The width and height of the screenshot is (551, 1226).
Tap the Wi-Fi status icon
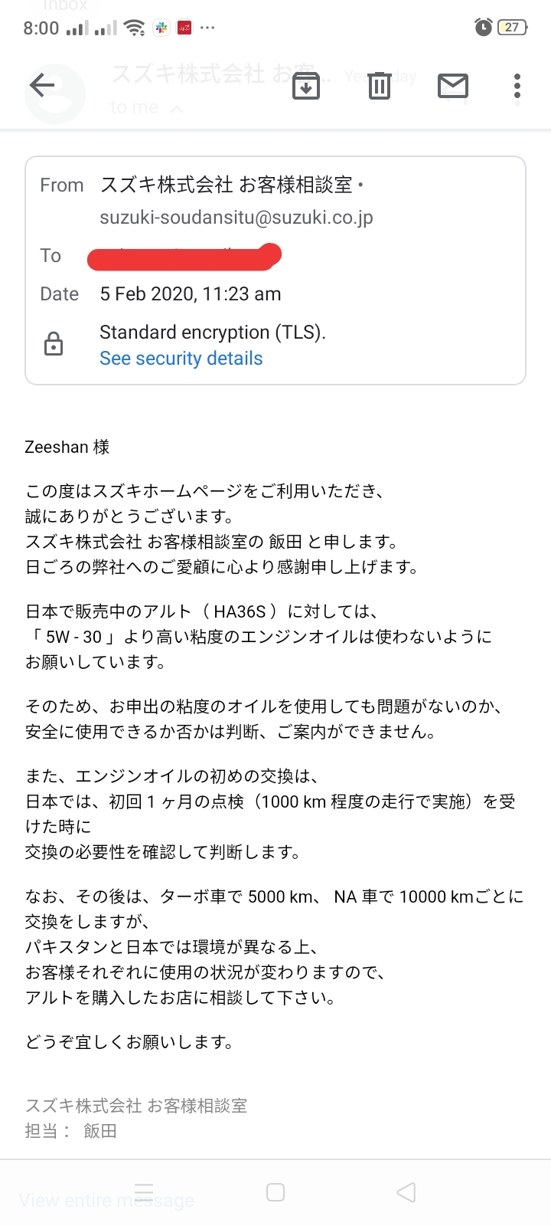135,28
